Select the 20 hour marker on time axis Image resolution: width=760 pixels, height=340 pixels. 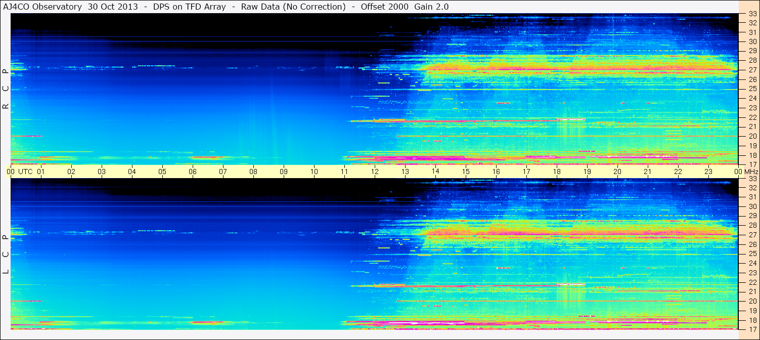click(617, 172)
